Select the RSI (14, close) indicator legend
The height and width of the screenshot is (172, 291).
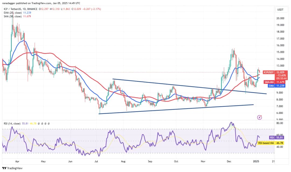[12, 123]
